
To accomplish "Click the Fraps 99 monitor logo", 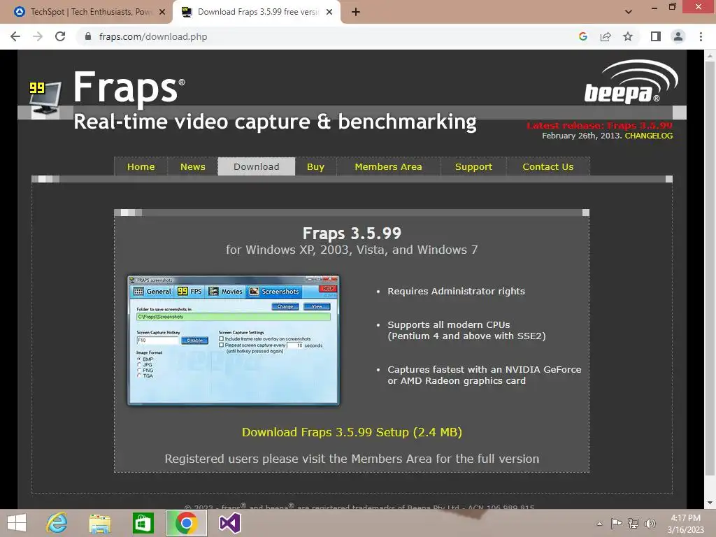I will pos(44,98).
